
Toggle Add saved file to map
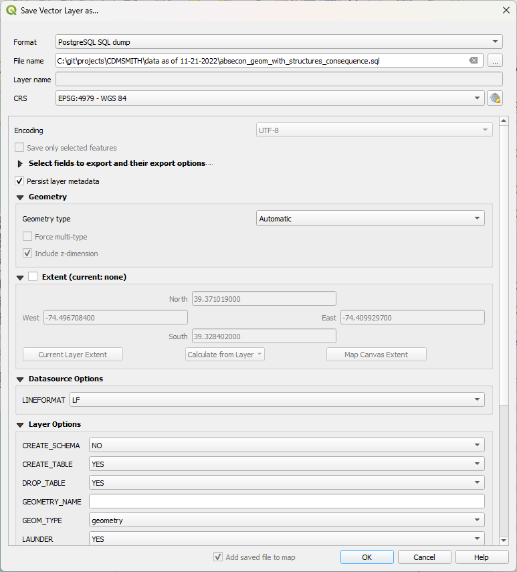click(x=217, y=557)
